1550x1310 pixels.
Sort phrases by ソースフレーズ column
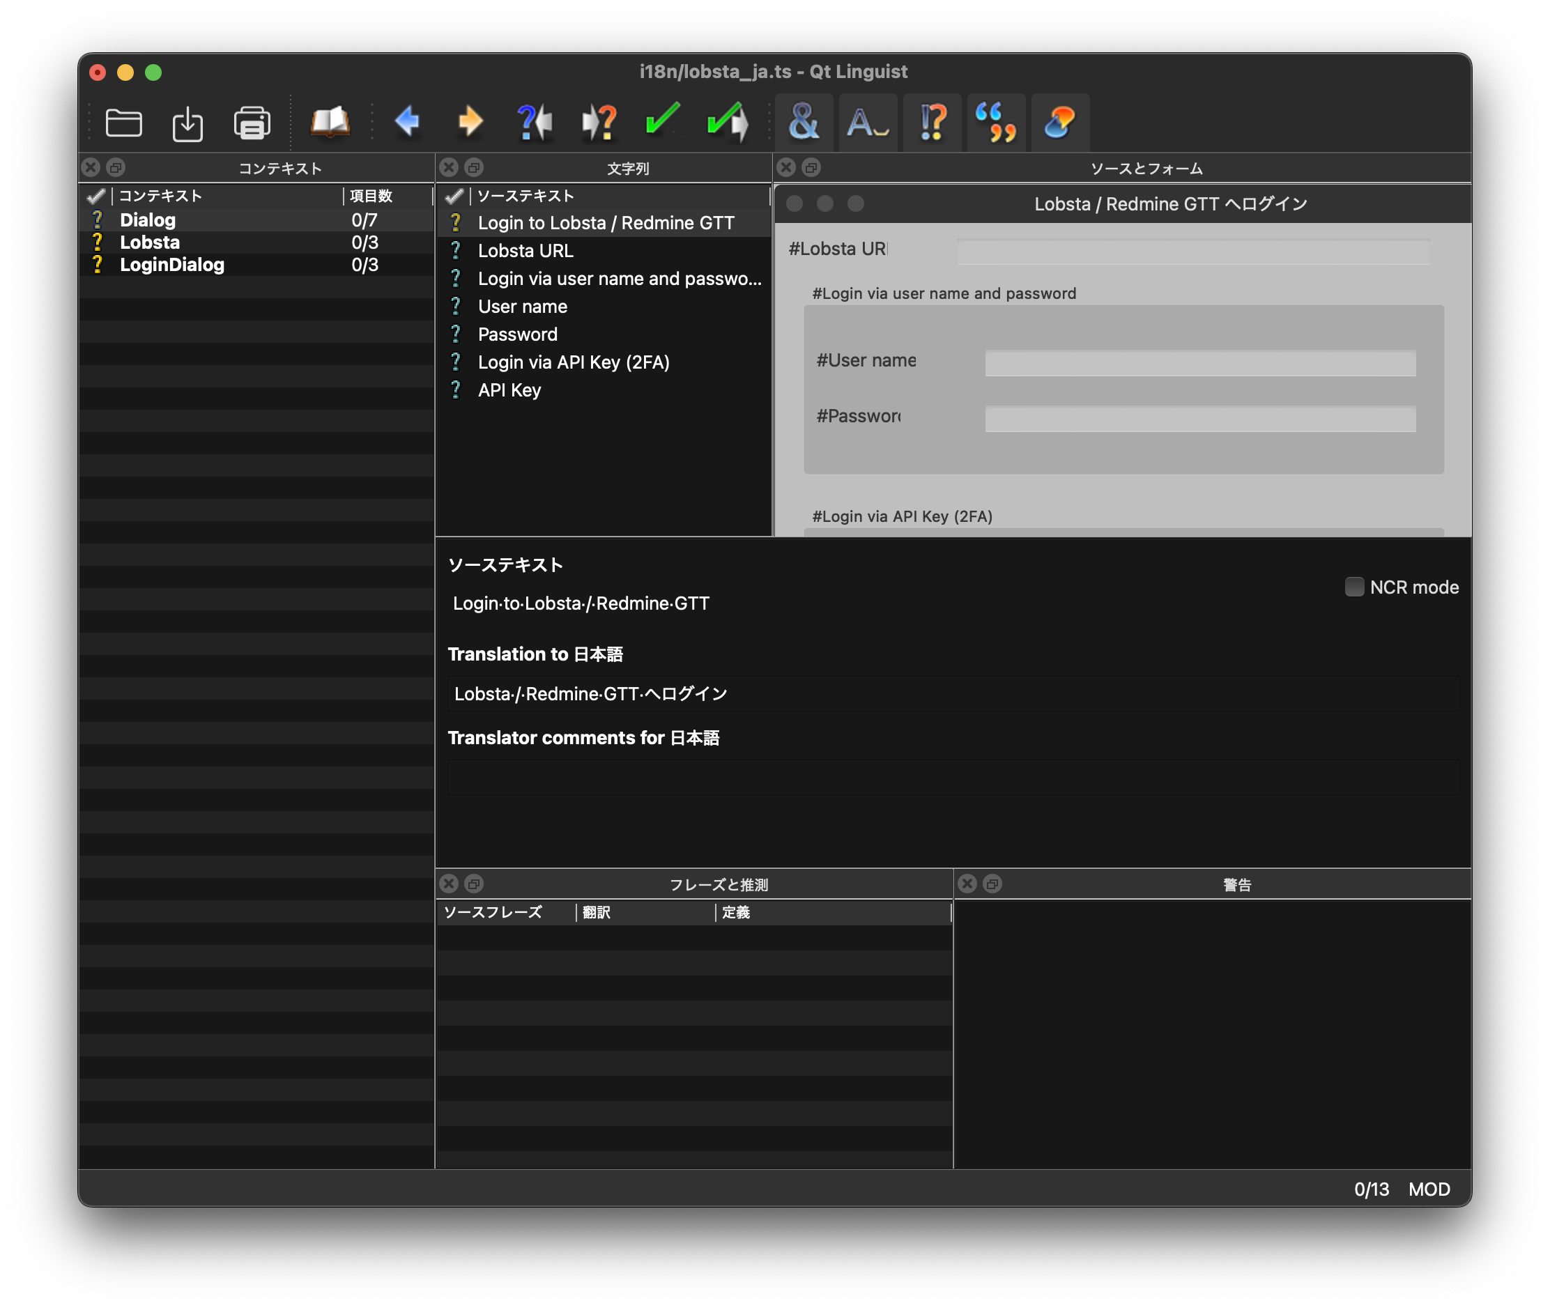coord(507,913)
